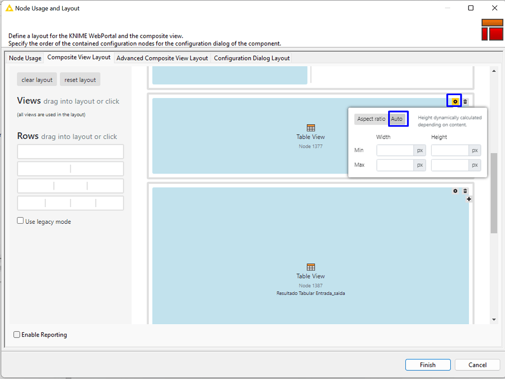Remove the Resultado Tabular view from layout
The height and width of the screenshot is (379, 505).
465,191
